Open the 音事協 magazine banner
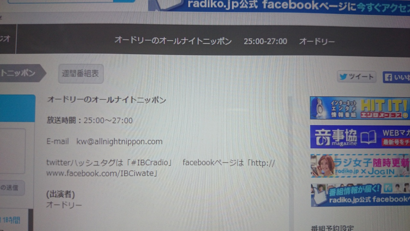Viewport: 410px width, 231px height. [x=360, y=137]
